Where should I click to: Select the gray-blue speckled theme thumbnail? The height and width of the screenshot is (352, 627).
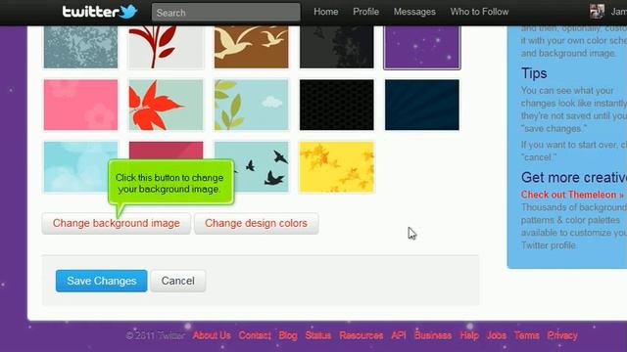click(x=80, y=47)
